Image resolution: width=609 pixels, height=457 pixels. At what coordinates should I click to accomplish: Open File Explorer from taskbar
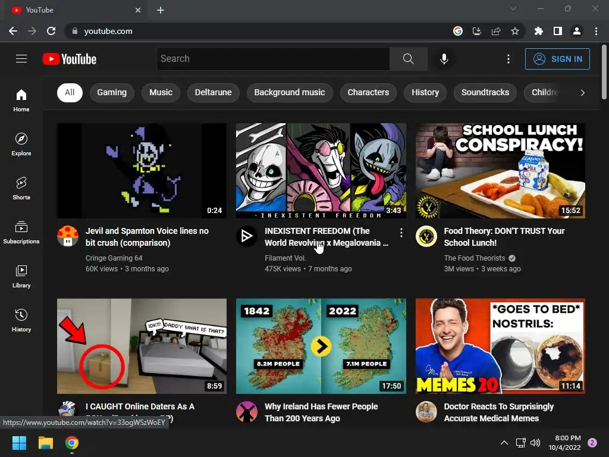[45, 443]
